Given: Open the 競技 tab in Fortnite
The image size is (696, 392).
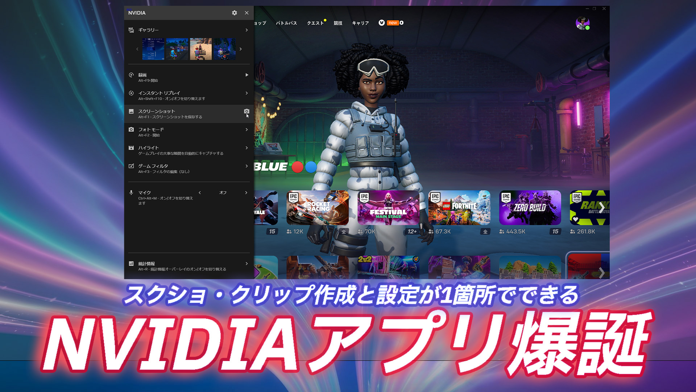Looking at the screenshot, I should tap(338, 23).
